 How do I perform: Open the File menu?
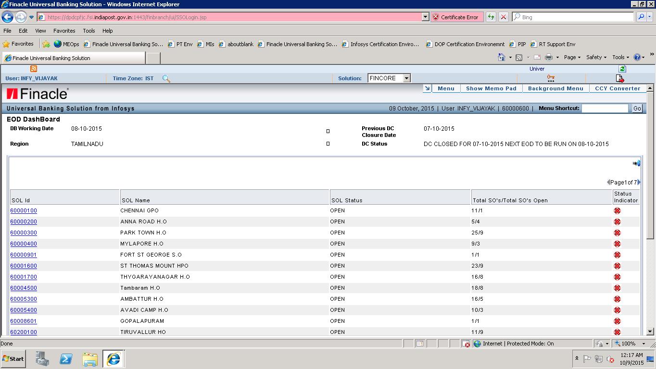pos(7,31)
